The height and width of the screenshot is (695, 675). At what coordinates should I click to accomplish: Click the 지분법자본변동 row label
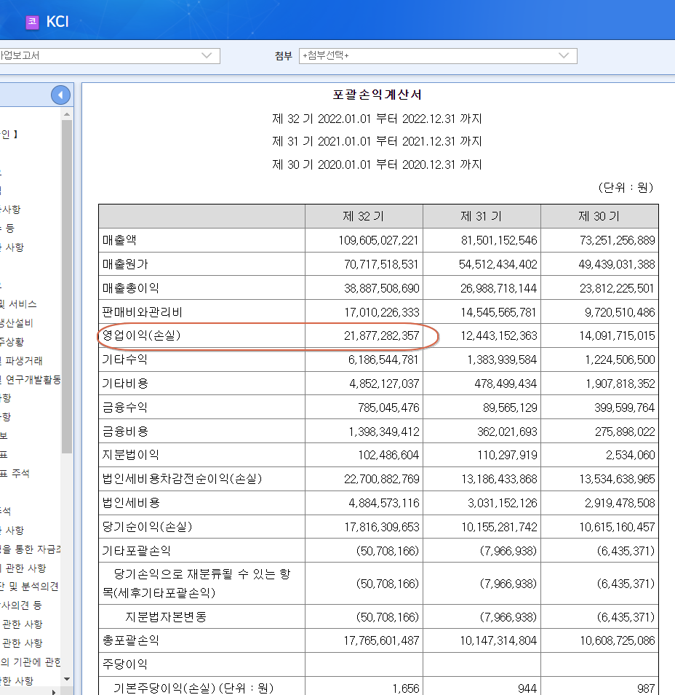(166, 617)
